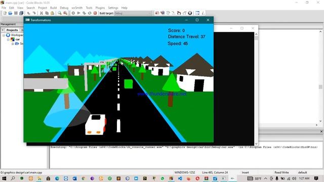Stop the debugger with the X icon
This screenshot has width=324, height=182.
[x=190, y=13]
